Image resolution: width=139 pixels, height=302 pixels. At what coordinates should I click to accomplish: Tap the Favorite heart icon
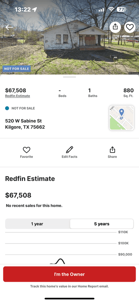coord(27,150)
